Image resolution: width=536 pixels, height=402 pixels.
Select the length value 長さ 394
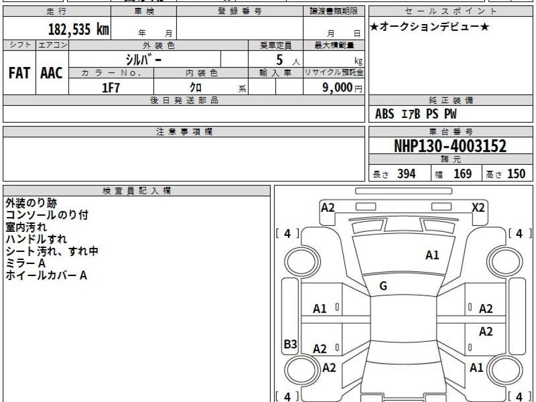(x=394, y=174)
